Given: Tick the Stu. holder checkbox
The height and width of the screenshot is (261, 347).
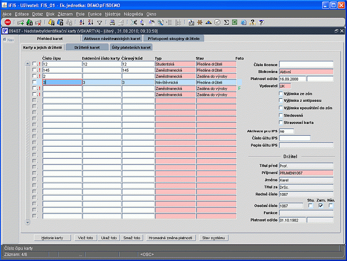Looking at the screenshot, I should click(310, 206).
